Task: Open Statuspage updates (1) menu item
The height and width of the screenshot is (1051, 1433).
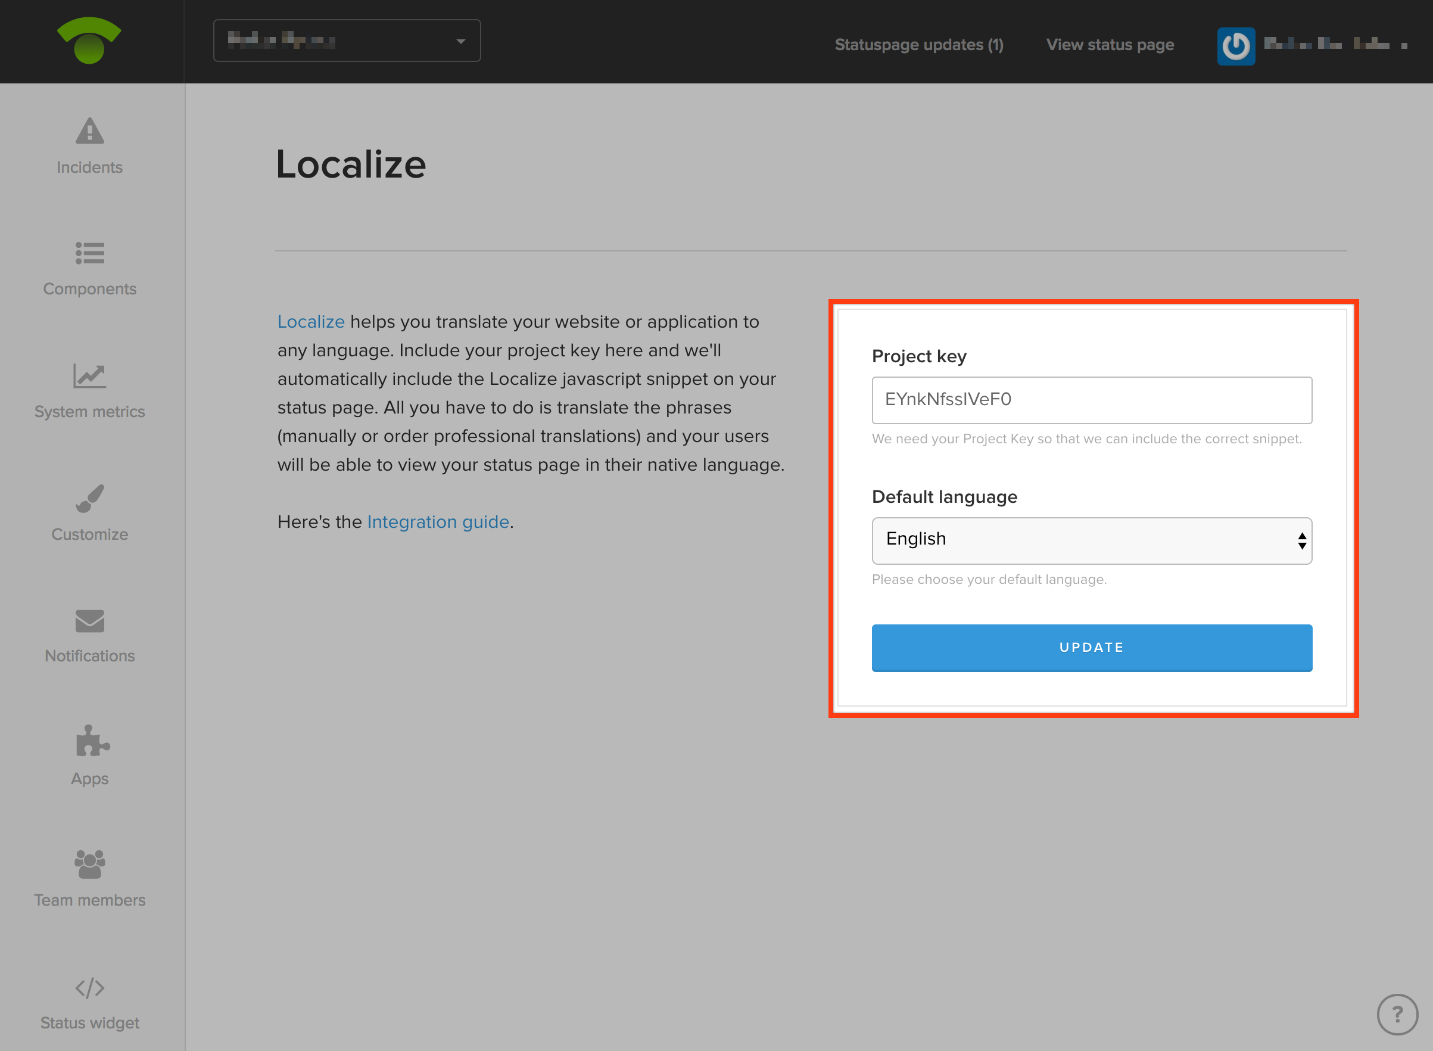Action: click(918, 45)
